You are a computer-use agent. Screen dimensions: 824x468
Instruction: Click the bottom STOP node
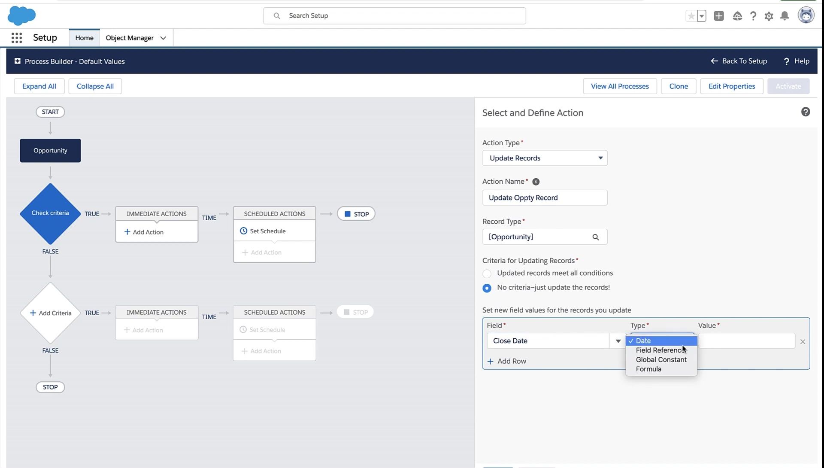(50, 387)
